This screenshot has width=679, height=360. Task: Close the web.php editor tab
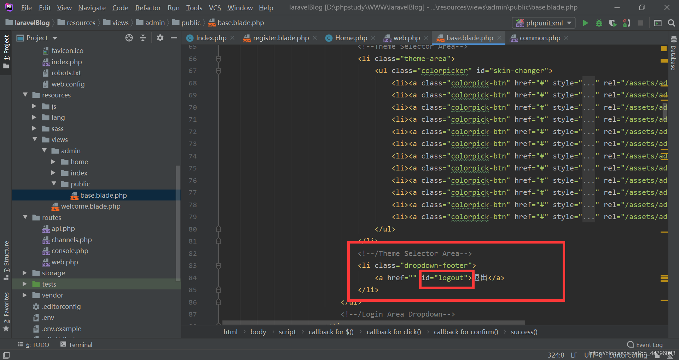coord(426,38)
